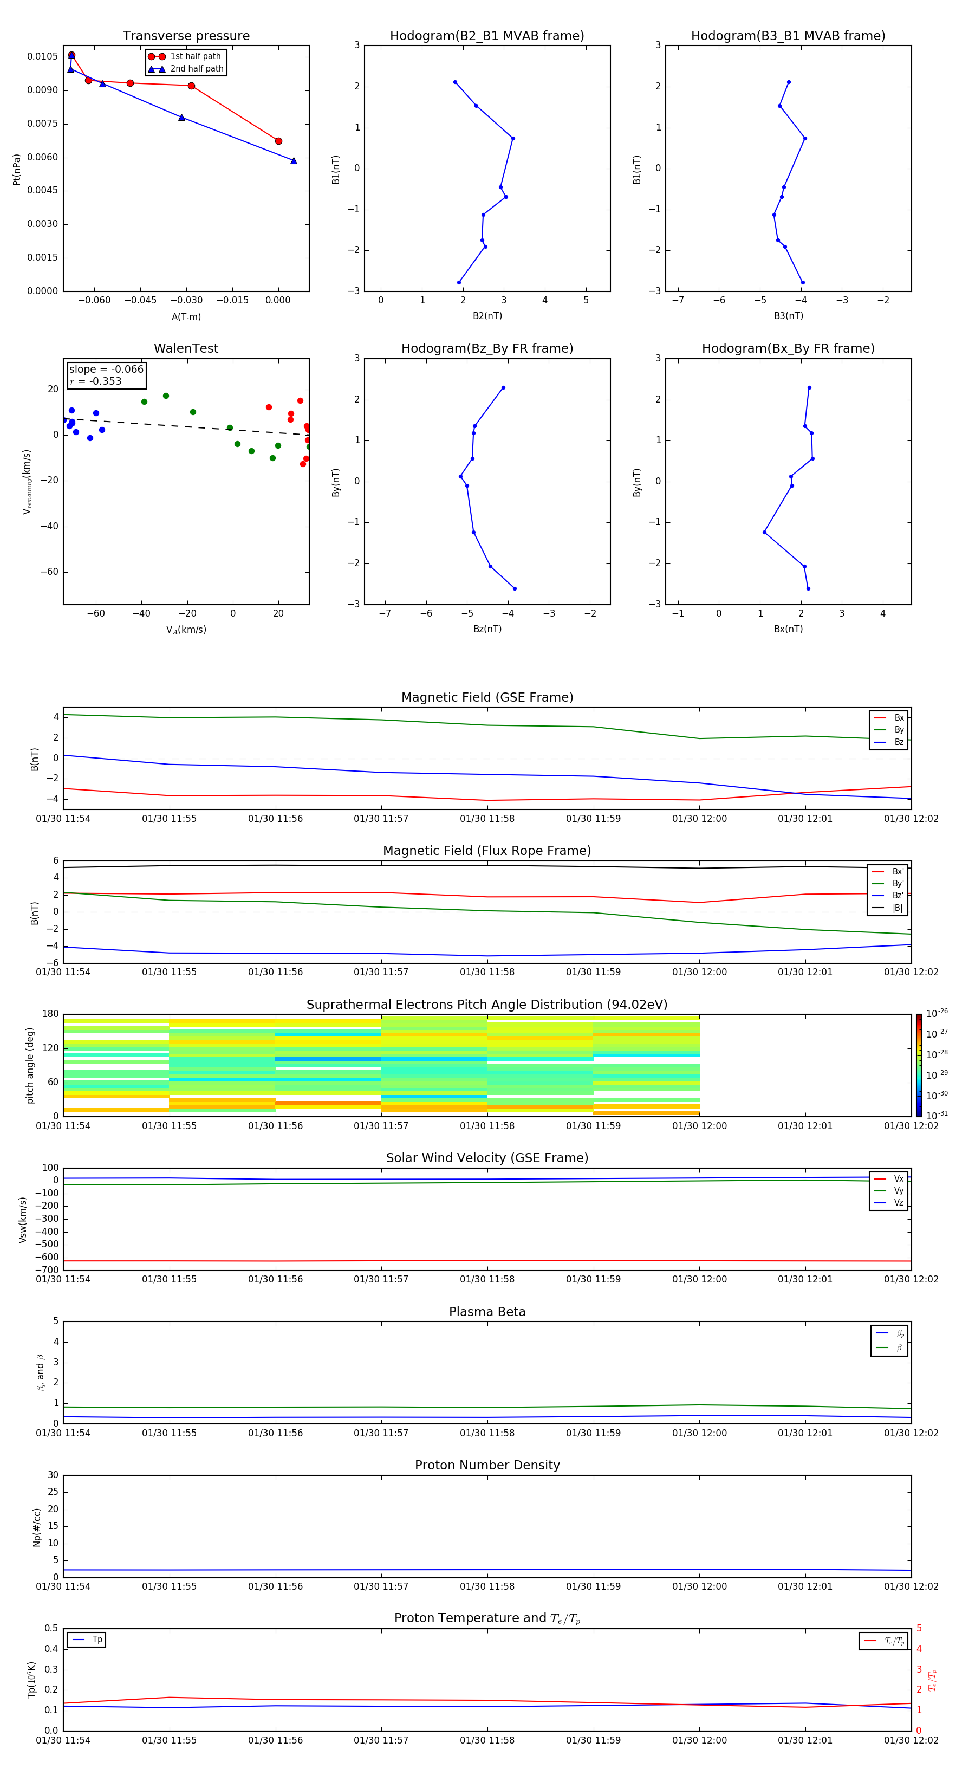Click the Tp legend box in Proton Temperature
The height and width of the screenshot is (1788, 975).
pyautogui.click(x=87, y=1640)
